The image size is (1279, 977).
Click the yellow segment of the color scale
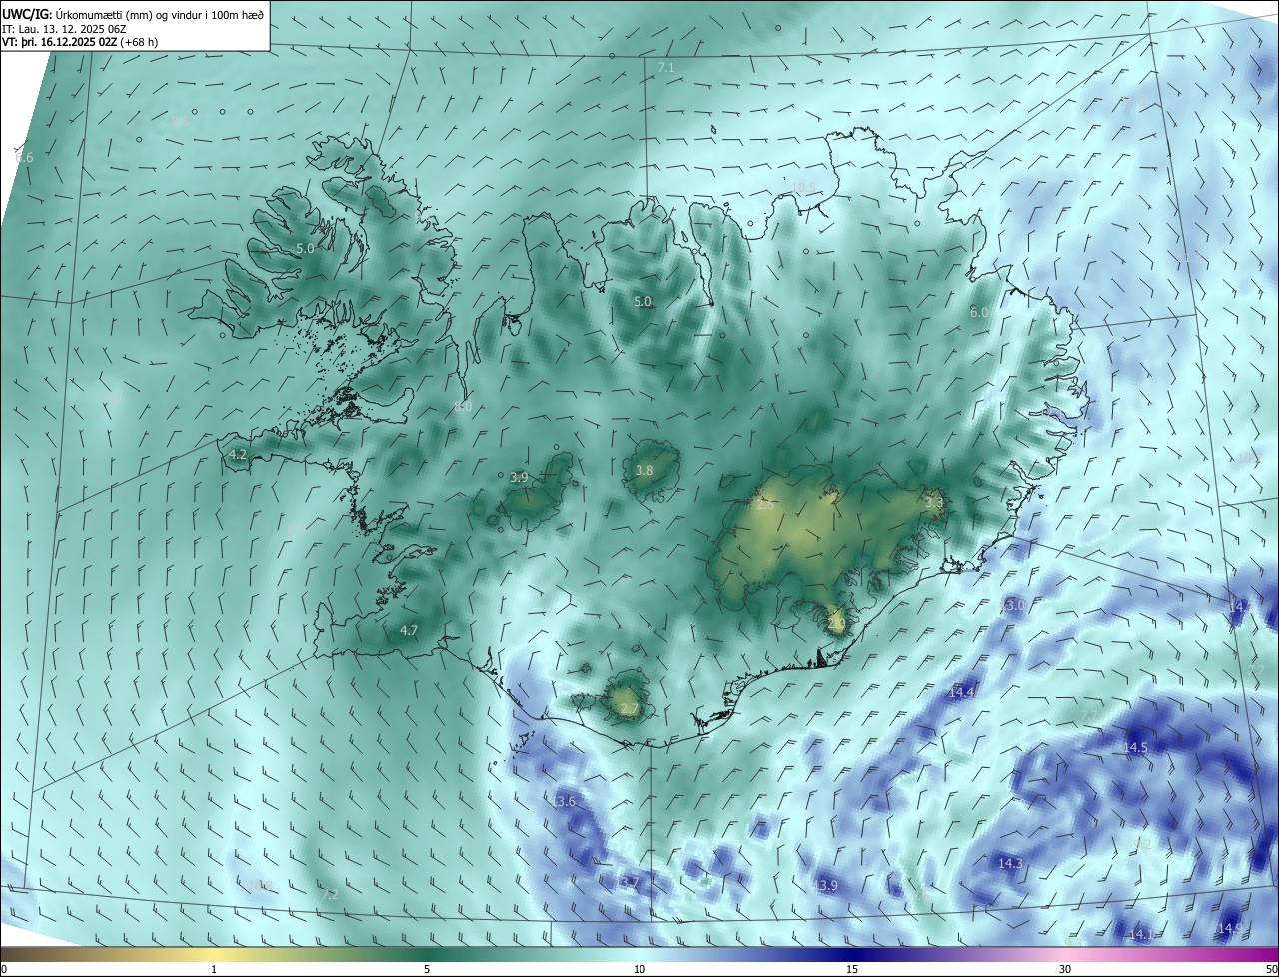[214, 954]
